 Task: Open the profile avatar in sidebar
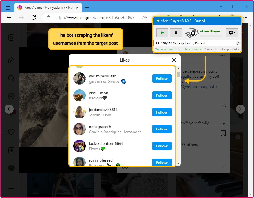pos(11,168)
